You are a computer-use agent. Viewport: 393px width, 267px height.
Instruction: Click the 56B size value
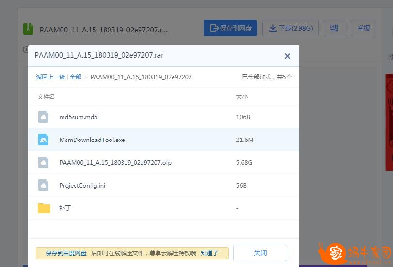(241, 186)
